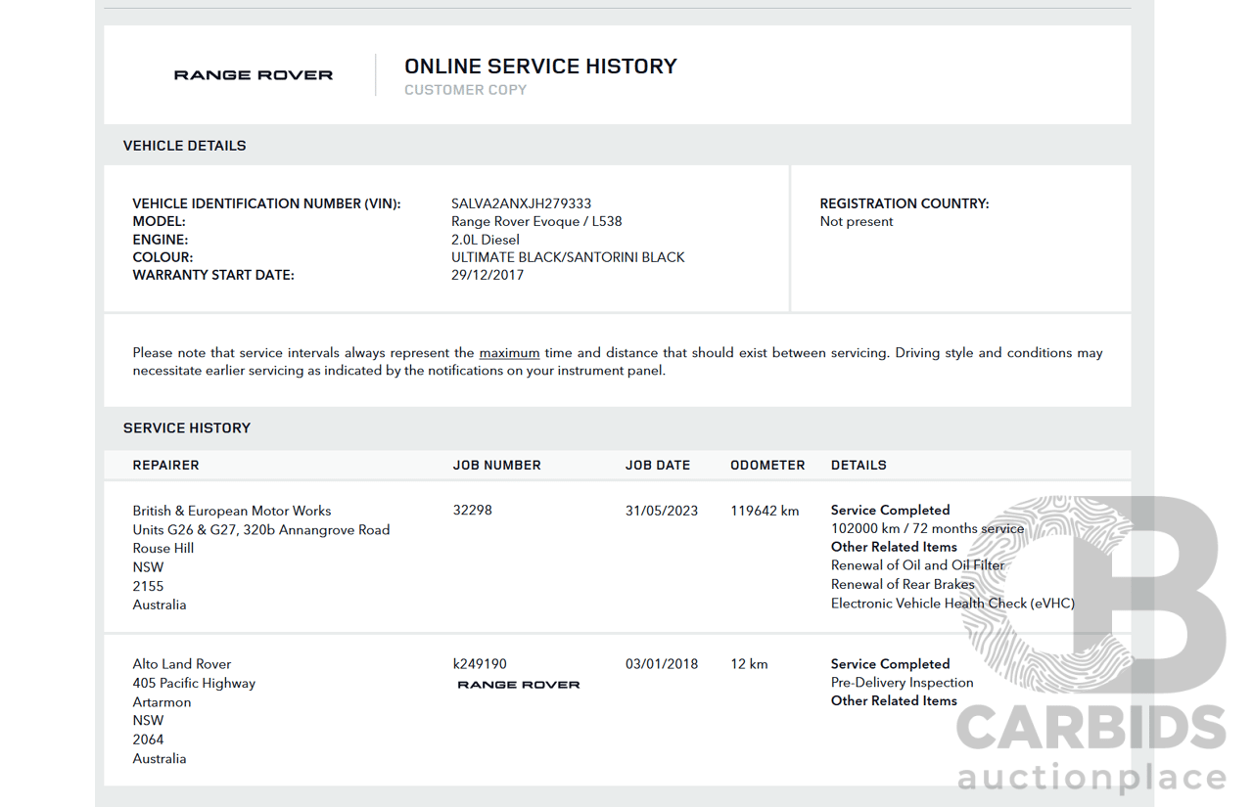Click the Warranty Start Date label
This screenshot has width=1253, height=807.
pyautogui.click(x=213, y=275)
